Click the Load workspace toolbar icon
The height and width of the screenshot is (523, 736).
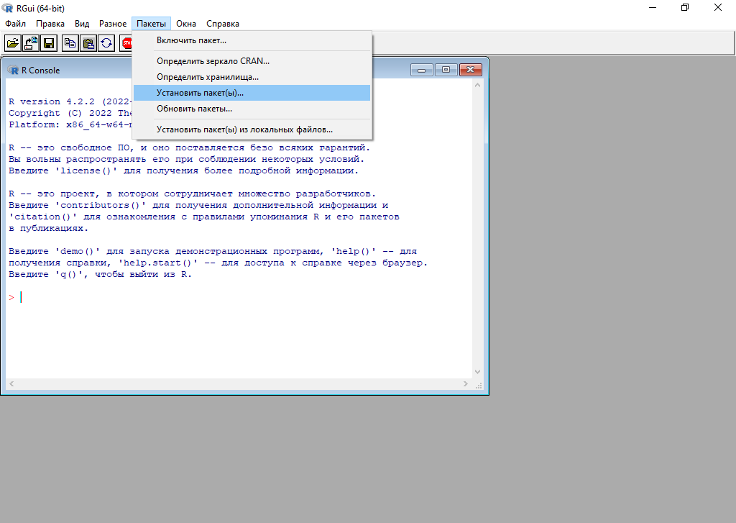[x=31, y=43]
